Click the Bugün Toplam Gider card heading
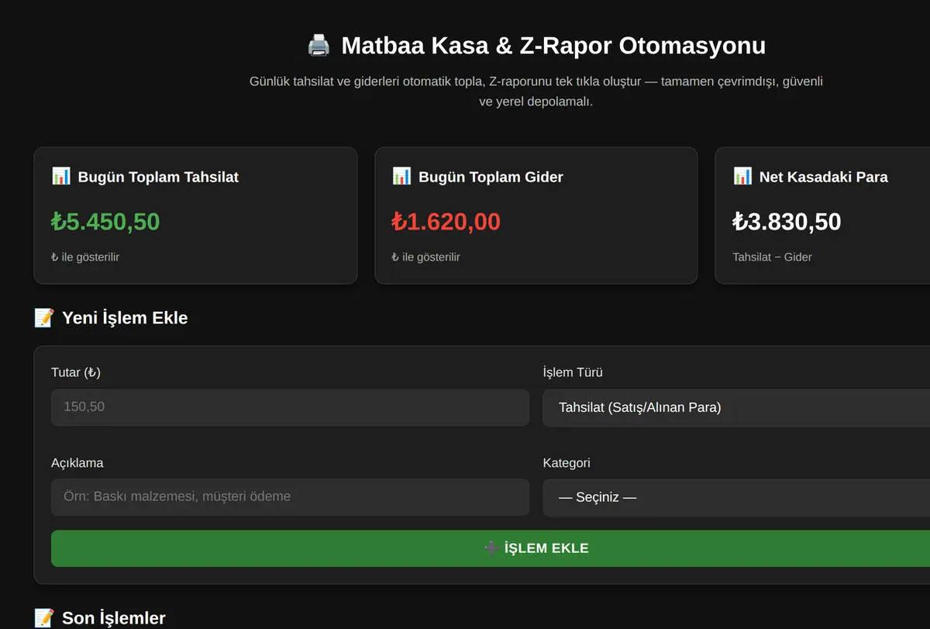 [x=491, y=177]
